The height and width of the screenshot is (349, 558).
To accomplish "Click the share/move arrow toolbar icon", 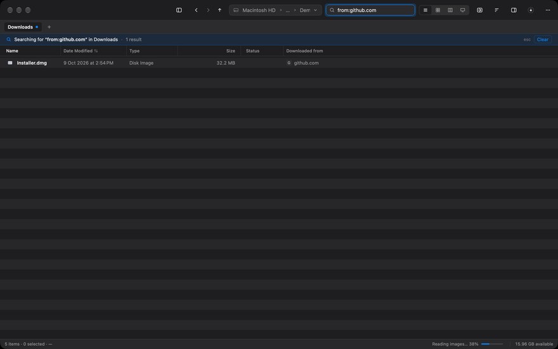I will tap(480, 10).
